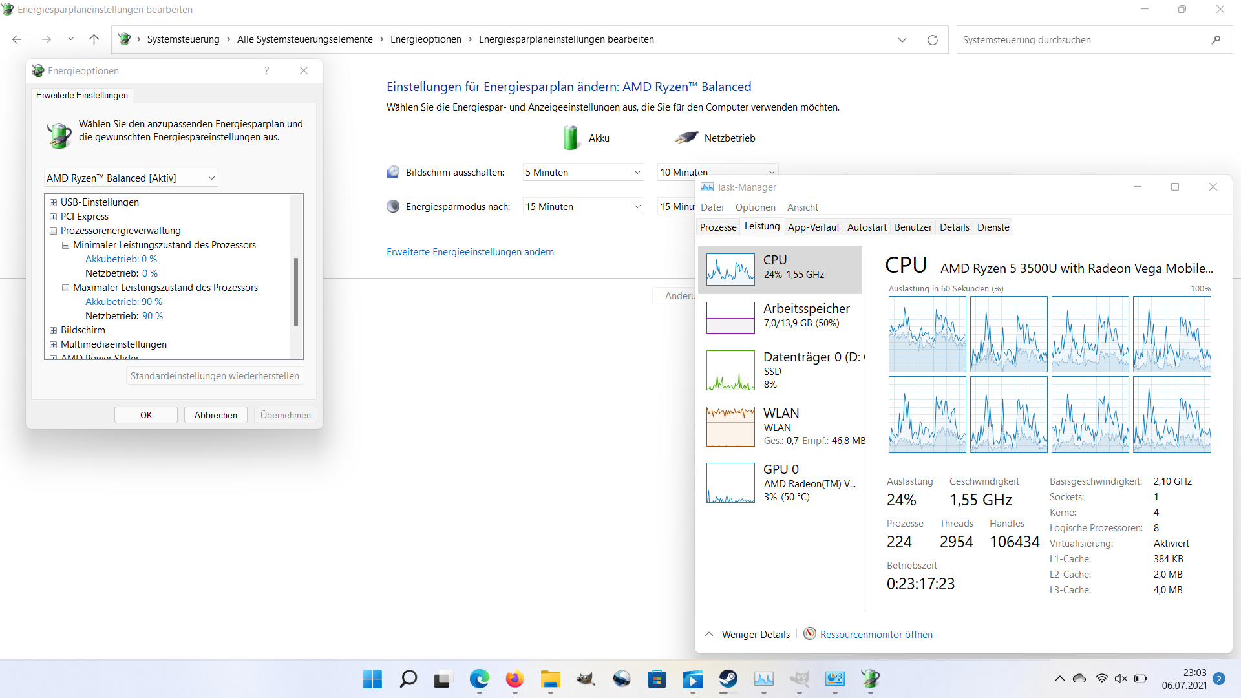Open Microsoft Edge in the taskbar
This screenshot has height=698, width=1241.
tap(479, 679)
